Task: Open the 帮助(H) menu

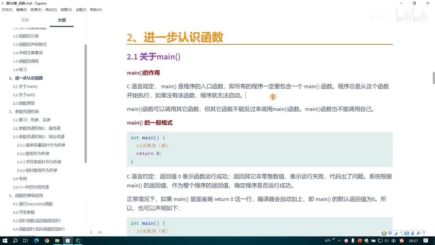Action: tap(96, 10)
